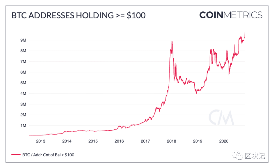Click the 2014 x-axis label
Screen dimensions: 274x168
click(x=67, y=141)
